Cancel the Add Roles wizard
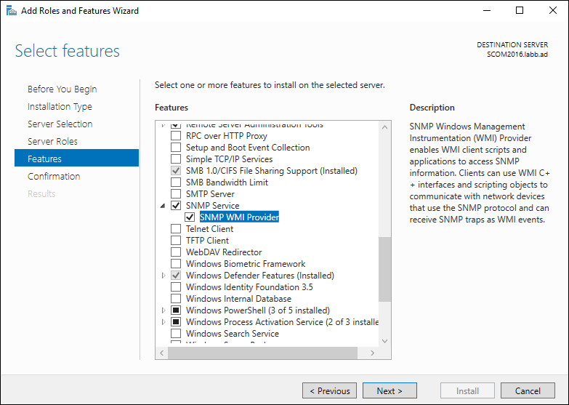Screen dimensions: 569x405 click(x=528, y=391)
